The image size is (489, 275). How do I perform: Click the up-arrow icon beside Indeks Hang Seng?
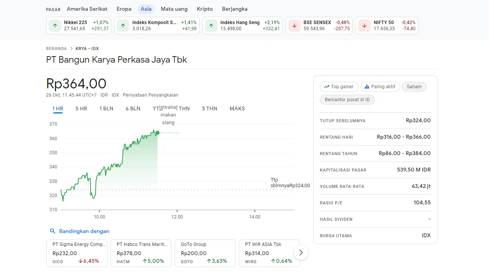(x=211, y=25)
